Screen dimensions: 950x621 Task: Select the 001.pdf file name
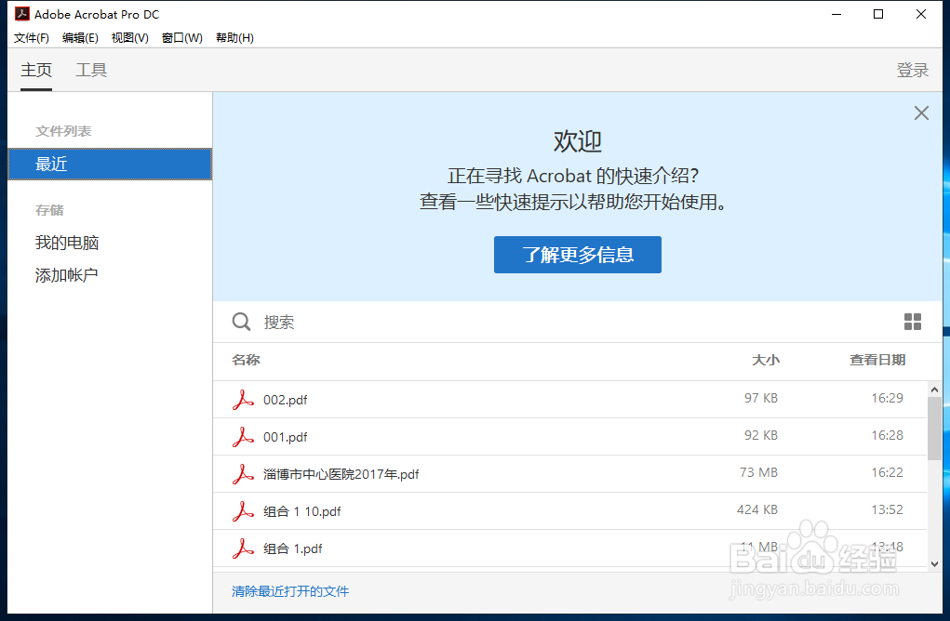(286, 437)
